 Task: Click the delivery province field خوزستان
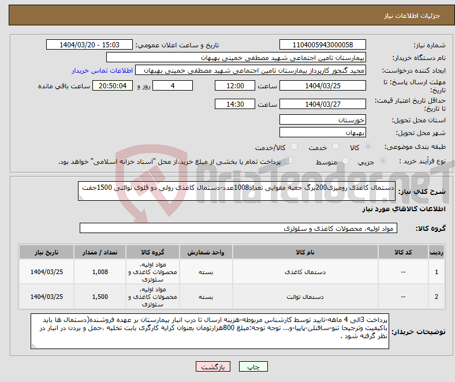322,119
